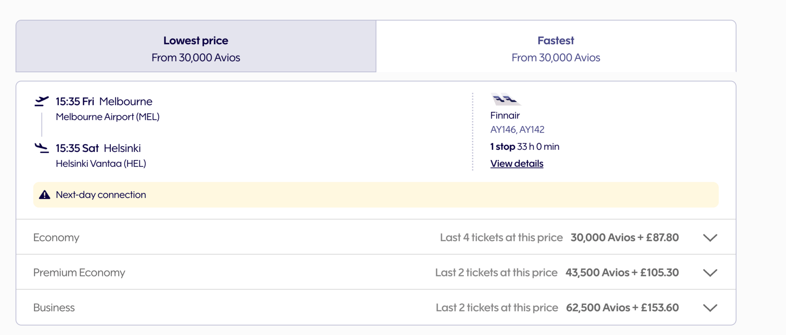
Task: Click the Melbourne Airport (MEL) text
Action: coord(107,117)
